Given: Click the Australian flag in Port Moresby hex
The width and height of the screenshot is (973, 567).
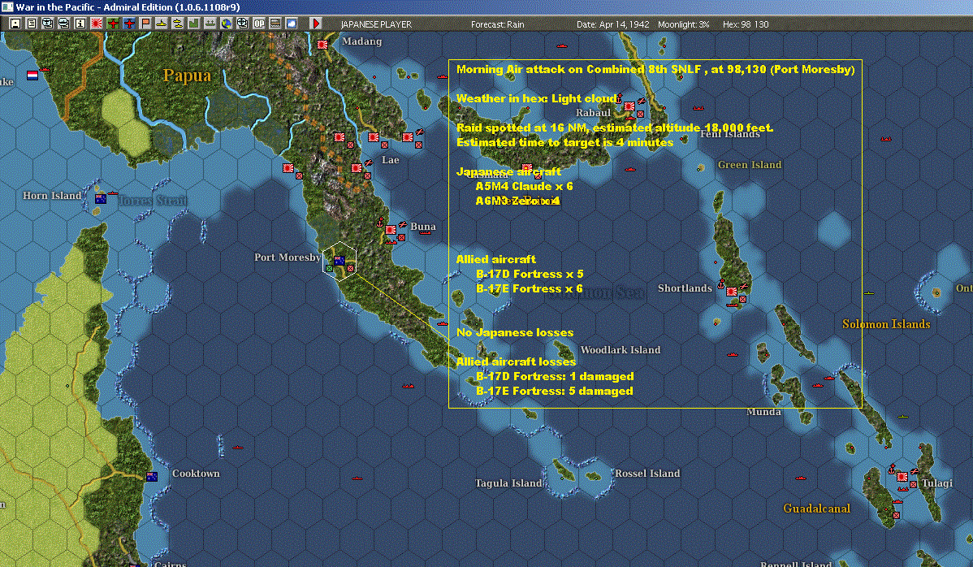Looking at the screenshot, I should pyautogui.click(x=339, y=261).
